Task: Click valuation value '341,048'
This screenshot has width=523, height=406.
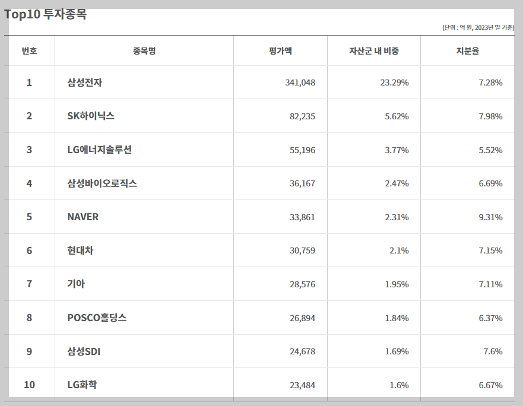Action: (x=300, y=83)
